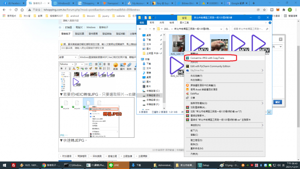Select 刪除(D) in the context menu
The image size is (300, 169).
tap(194, 144)
